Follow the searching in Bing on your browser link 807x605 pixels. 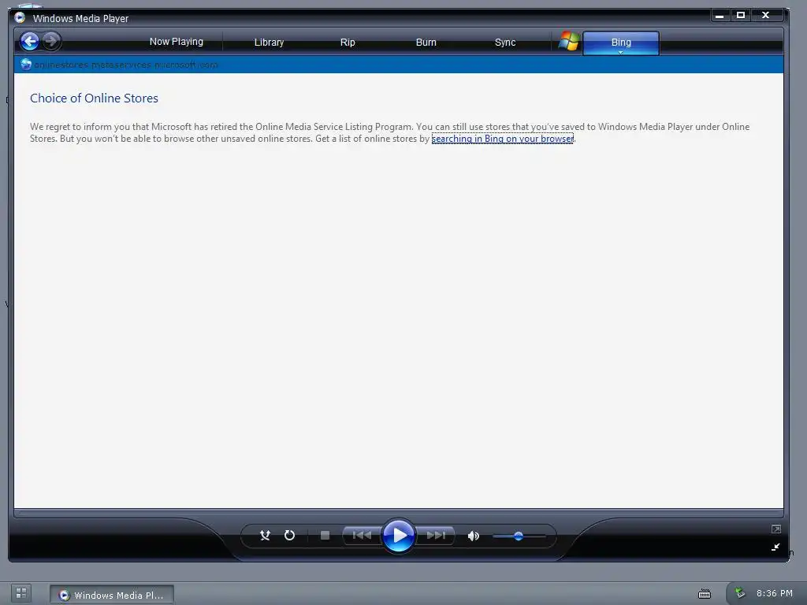coord(502,139)
